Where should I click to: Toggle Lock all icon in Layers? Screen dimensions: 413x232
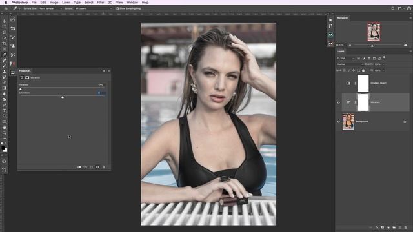pos(363,70)
